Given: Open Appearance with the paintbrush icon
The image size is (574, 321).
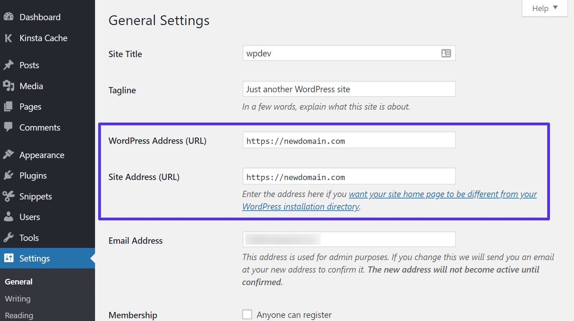Looking at the screenshot, I should pos(8,155).
